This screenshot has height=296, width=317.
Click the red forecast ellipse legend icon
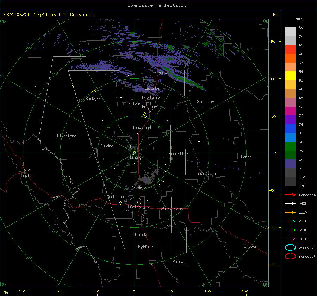coord(290,256)
